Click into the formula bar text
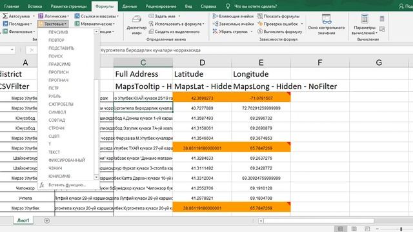 [x=150, y=50]
